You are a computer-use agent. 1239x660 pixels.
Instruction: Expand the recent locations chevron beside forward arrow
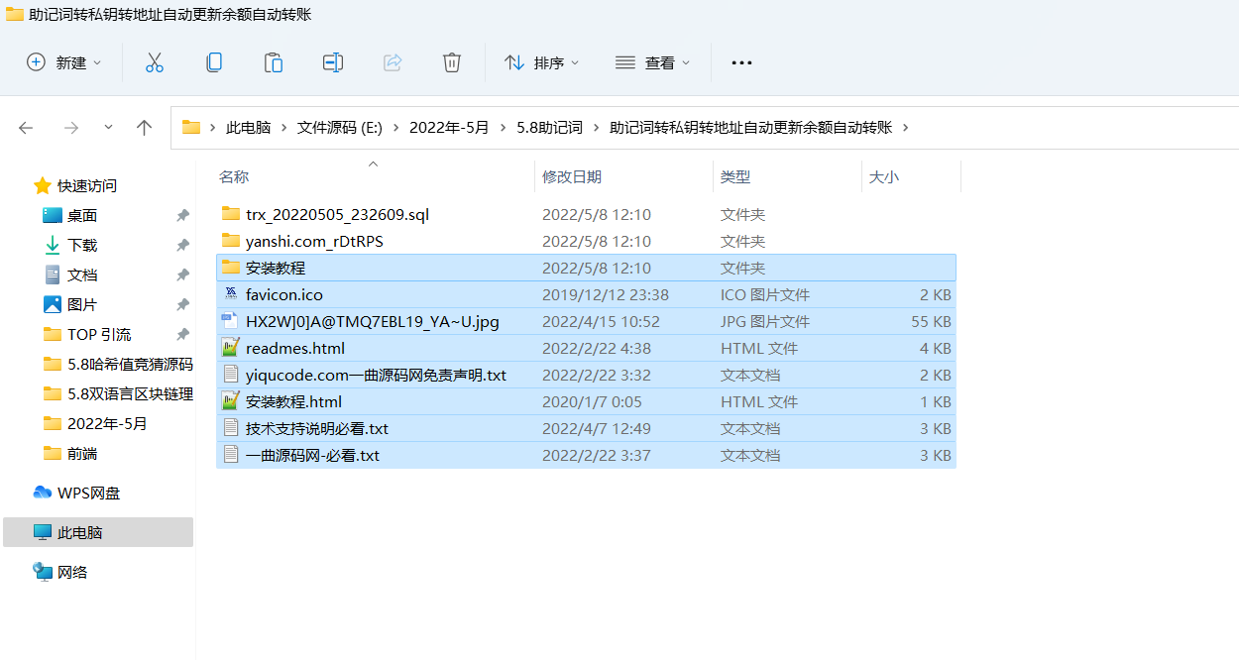point(107,127)
